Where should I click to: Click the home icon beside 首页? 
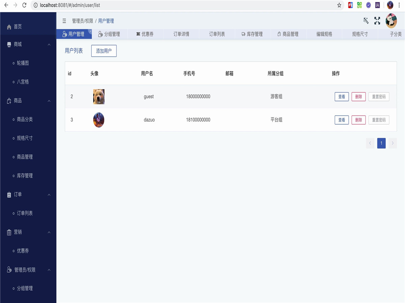tap(9, 27)
